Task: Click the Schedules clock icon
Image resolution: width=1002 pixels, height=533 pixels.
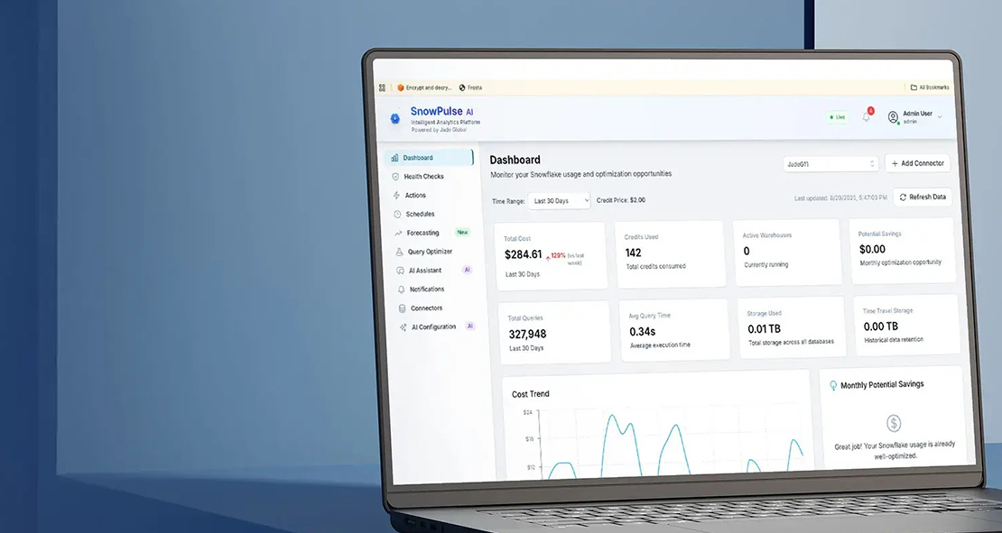Action: tap(397, 215)
